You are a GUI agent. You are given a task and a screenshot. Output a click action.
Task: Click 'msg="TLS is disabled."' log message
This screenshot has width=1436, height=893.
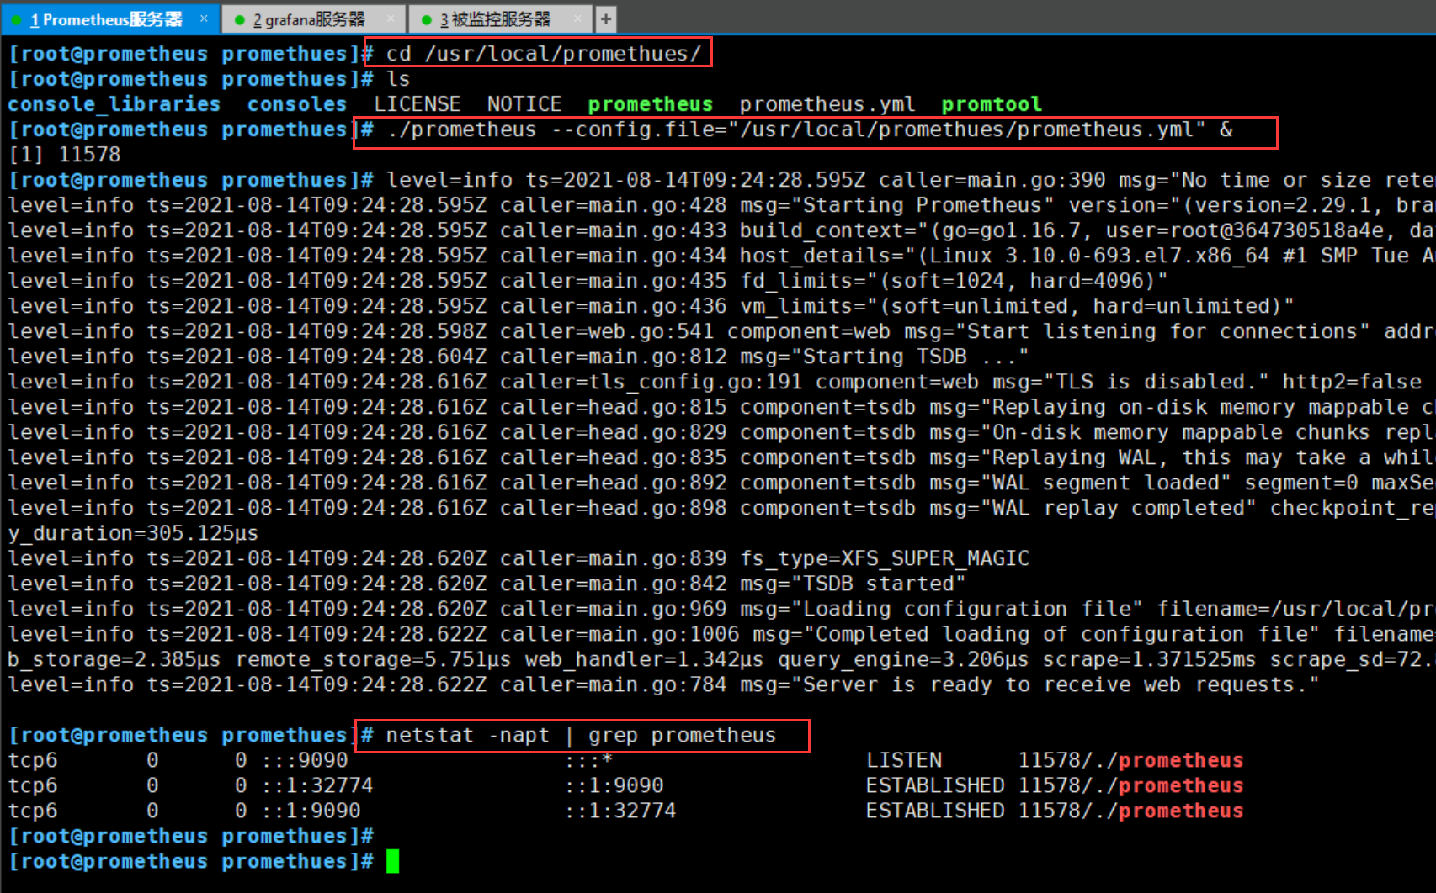(1130, 382)
